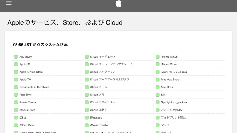This screenshot has width=237, height=133.
Task: Click status icon beside FaceTime
Action: (x=16, y=95)
